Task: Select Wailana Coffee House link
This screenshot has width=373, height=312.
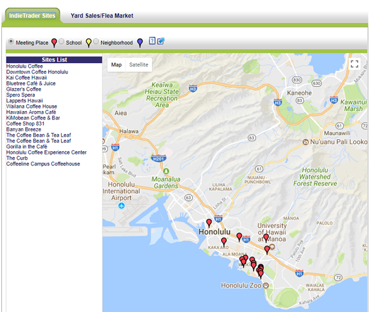Action: 32,106
